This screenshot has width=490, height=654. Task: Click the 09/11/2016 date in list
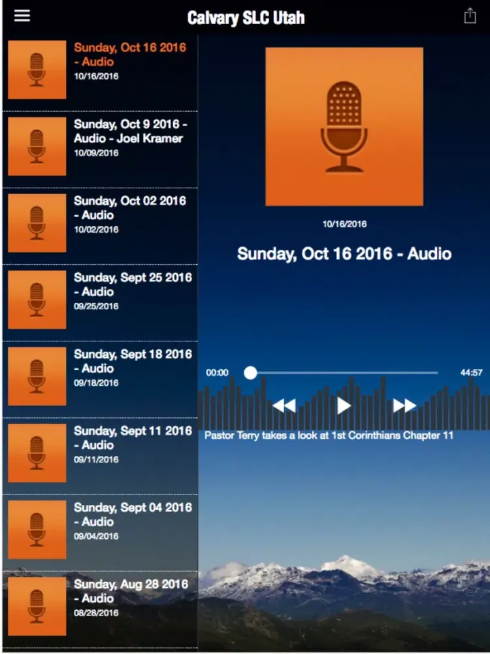96,460
